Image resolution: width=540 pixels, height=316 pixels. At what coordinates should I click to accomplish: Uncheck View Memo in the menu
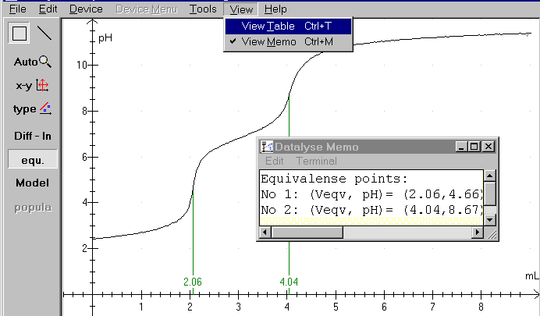[288, 41]
